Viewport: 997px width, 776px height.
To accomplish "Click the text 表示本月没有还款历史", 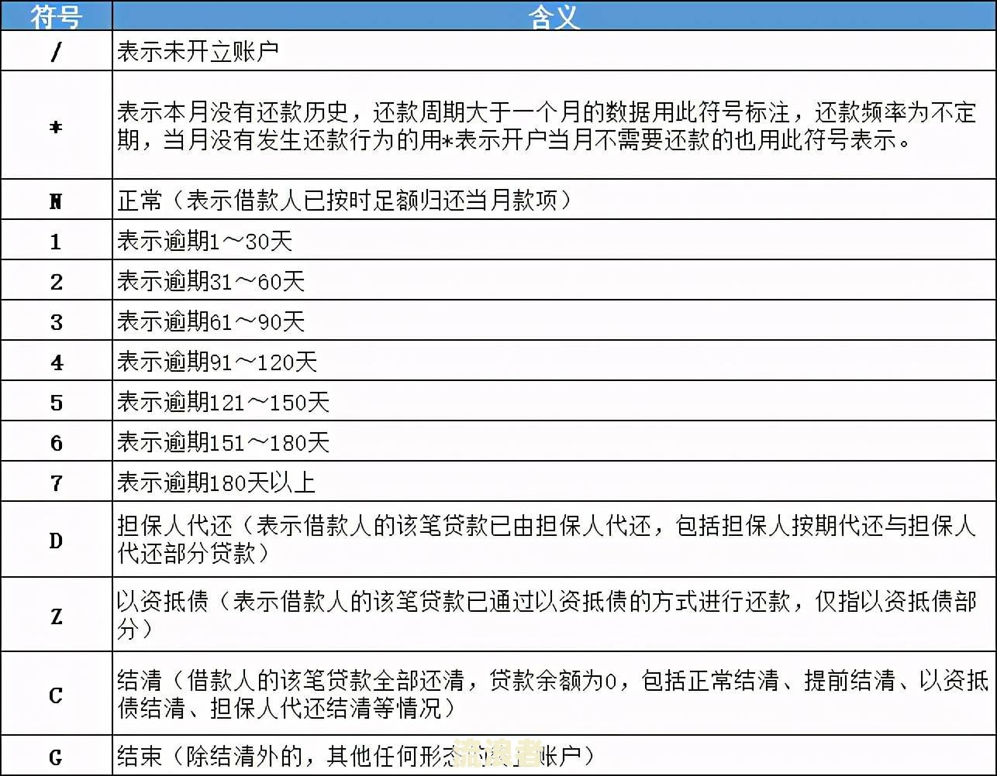I will coord(233,113).
